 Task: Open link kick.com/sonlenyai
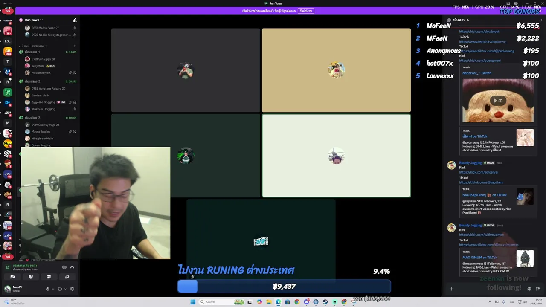pos(479,172)
